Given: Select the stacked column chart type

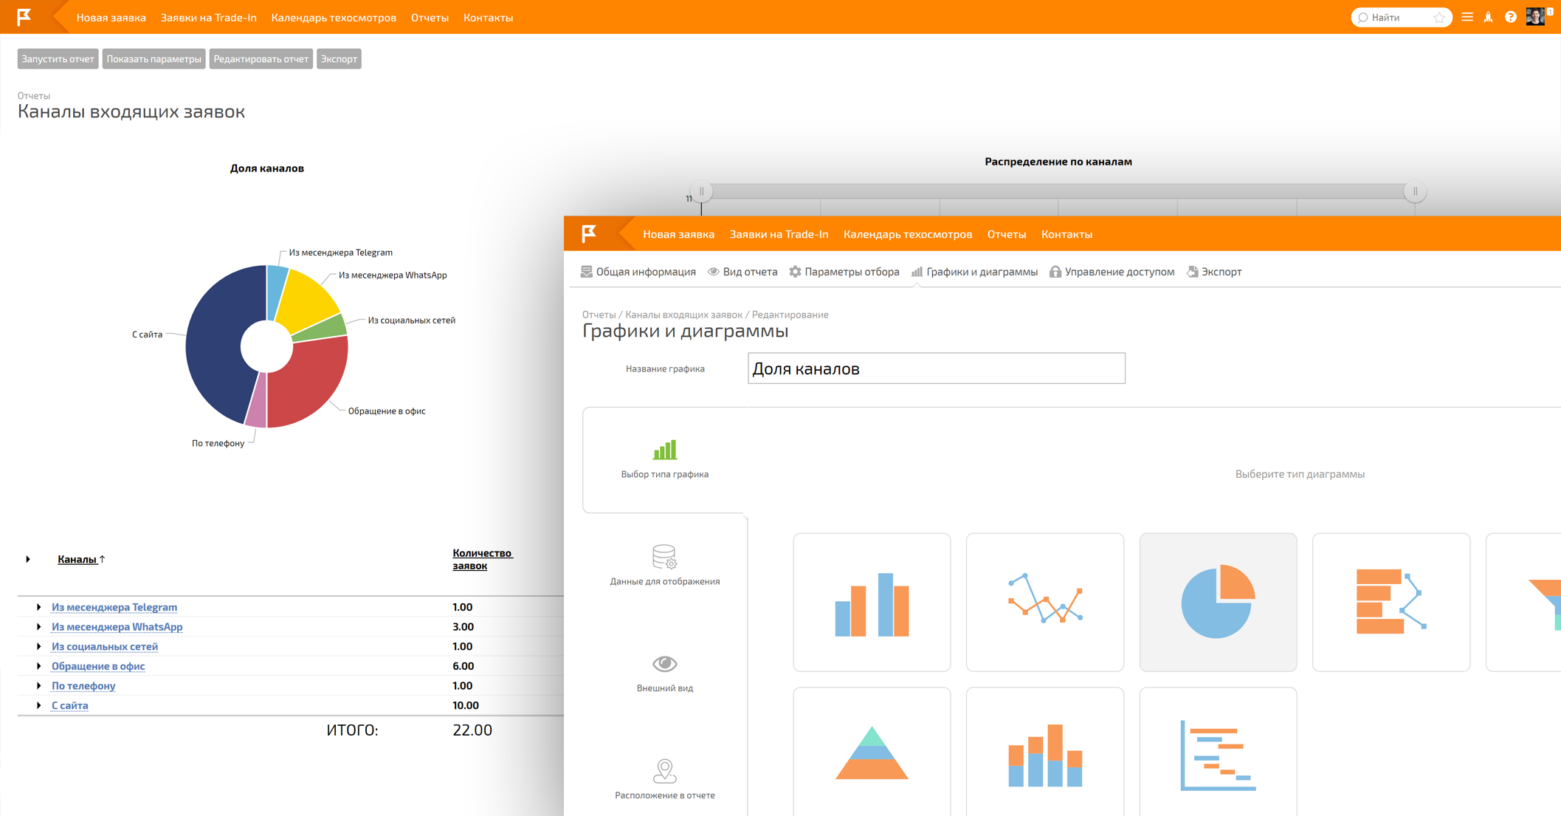Looking at the screenshot, I should pyautogui.click(x=1044, y=753).
